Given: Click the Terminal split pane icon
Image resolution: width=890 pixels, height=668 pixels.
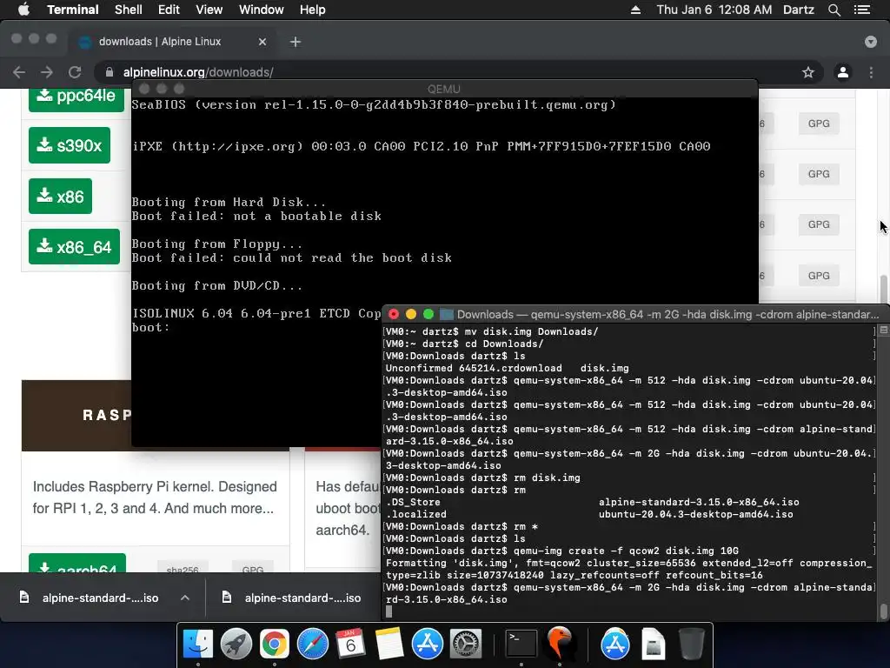Looking at the screenshot, I should click(883, 330).
